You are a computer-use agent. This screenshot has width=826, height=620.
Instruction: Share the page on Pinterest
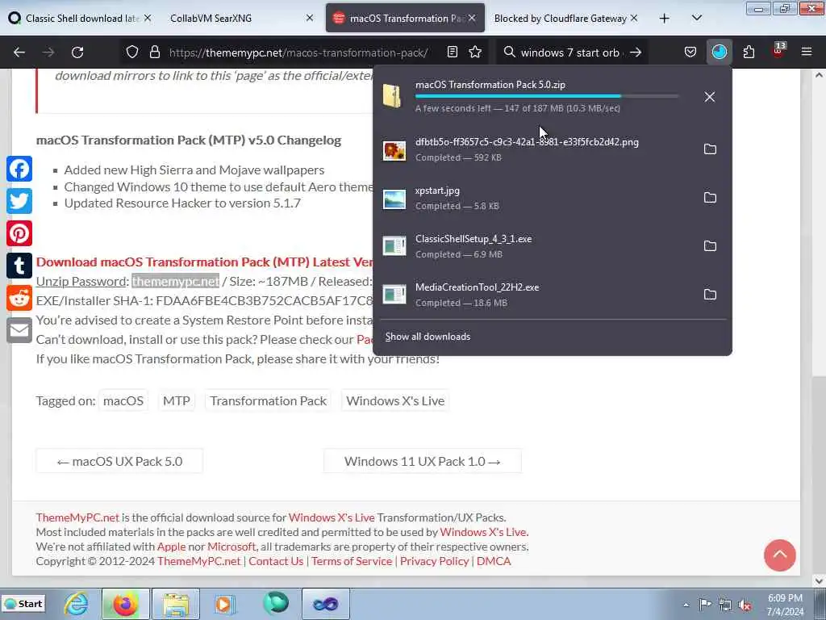[19, 233]
